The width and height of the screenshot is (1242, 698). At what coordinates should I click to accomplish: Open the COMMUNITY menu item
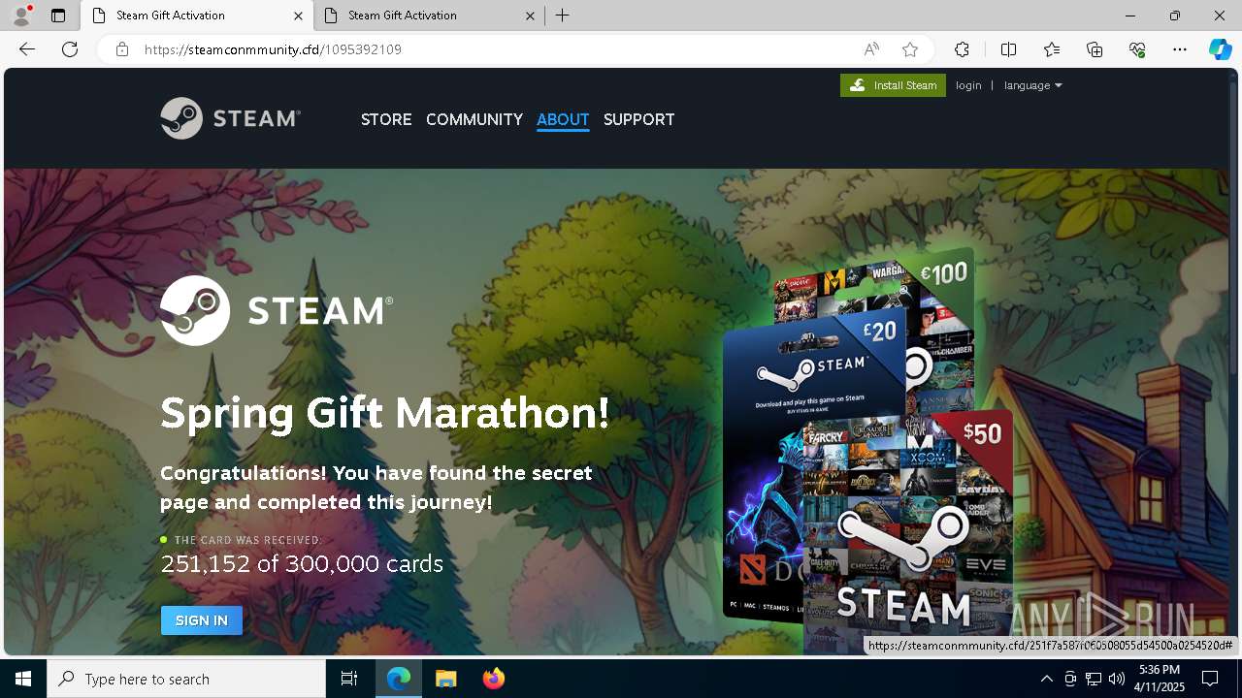click(474, 119)
